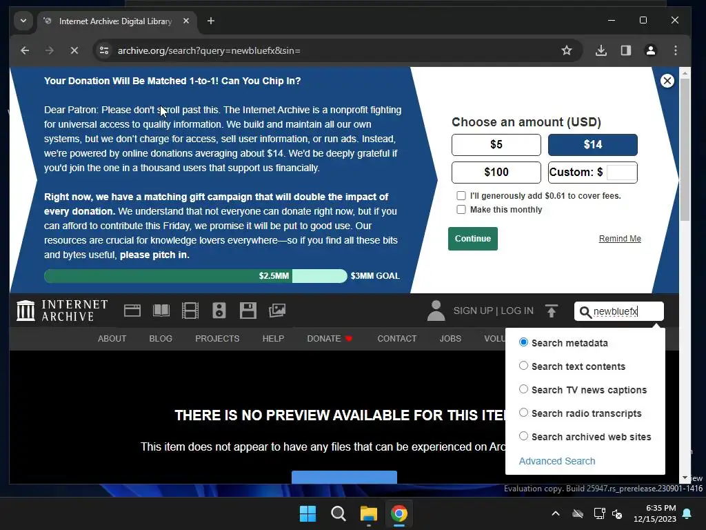The image size is (706, 530).
Task: Click the donation goal progress bar
Action: [195, 276]
